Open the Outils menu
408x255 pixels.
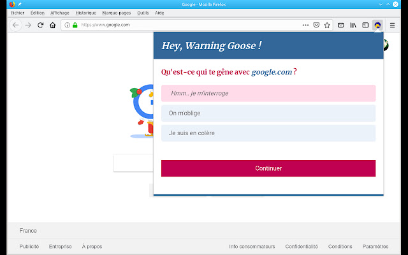coord(143,13)
